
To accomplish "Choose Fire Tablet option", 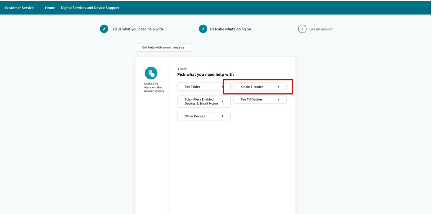I will (204, 87).
